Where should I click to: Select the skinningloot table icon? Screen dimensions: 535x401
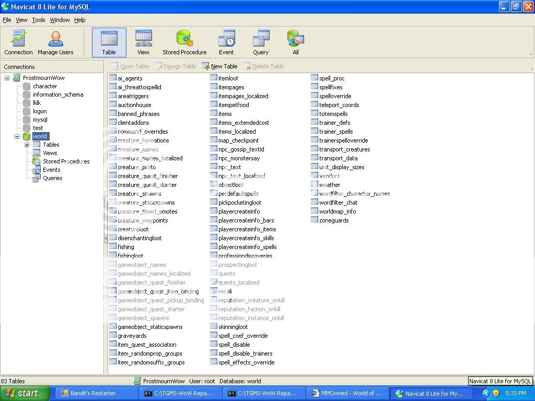tap(214, 326)
